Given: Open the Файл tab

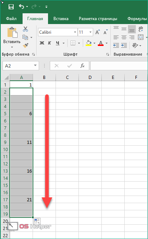Looking at the screenshot, I should pos(11,19).
